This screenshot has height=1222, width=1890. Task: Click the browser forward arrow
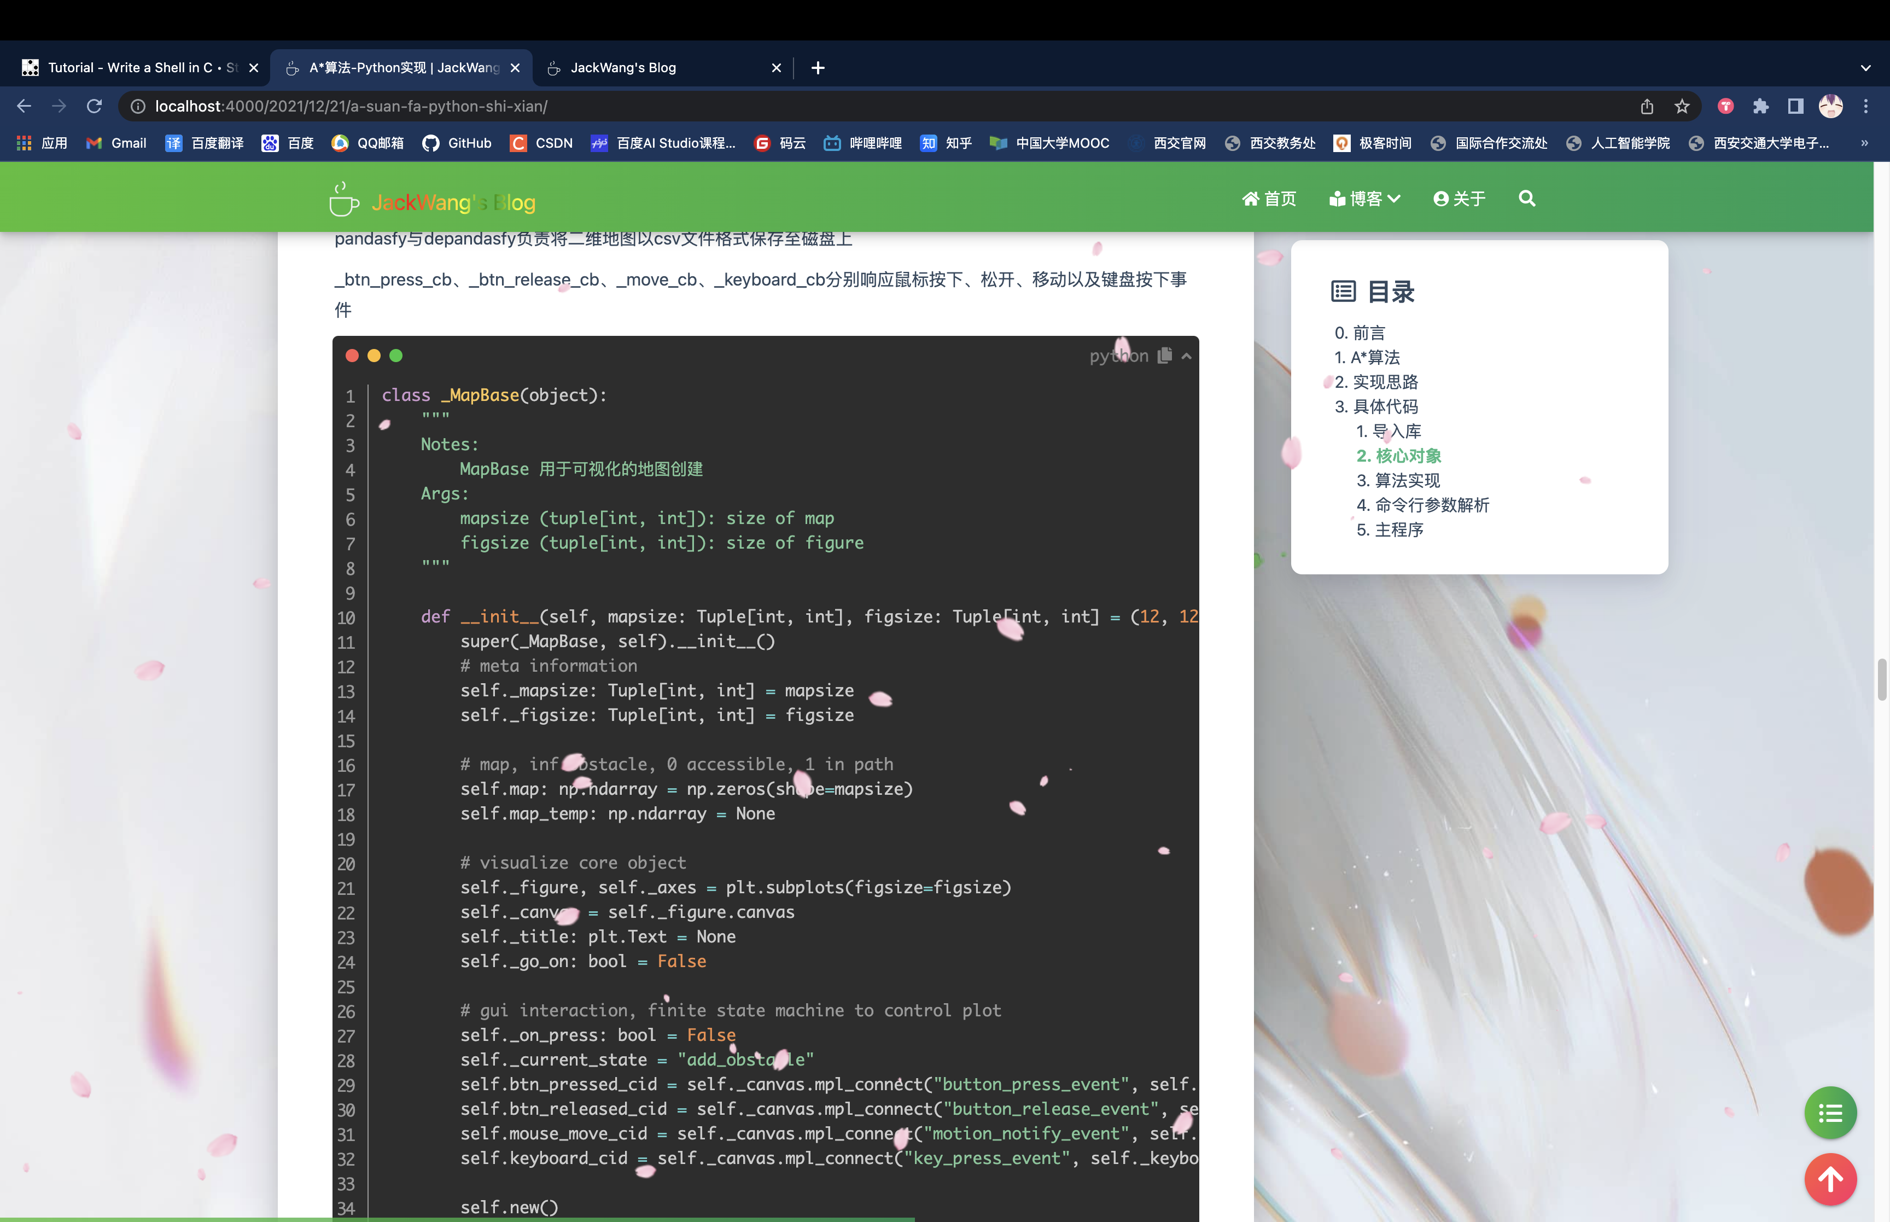coord(59,106)
